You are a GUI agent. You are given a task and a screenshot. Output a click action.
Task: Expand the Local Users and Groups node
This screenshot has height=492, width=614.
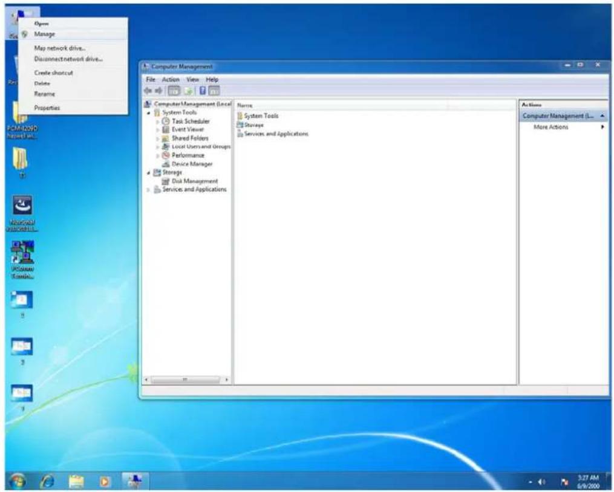pos(157,147)
